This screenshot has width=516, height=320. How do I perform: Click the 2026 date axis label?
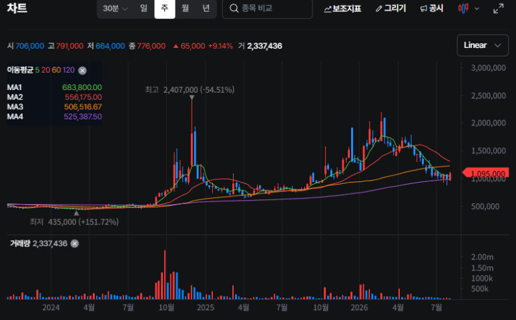point(359,307)
